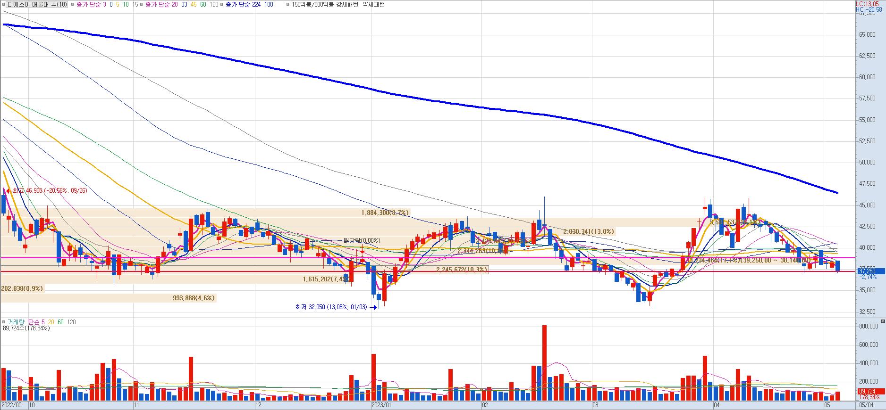The width and height of the screenshot is (886, 410).
Task: Select the 100 moving average legend value
Action: coord(268,4)
